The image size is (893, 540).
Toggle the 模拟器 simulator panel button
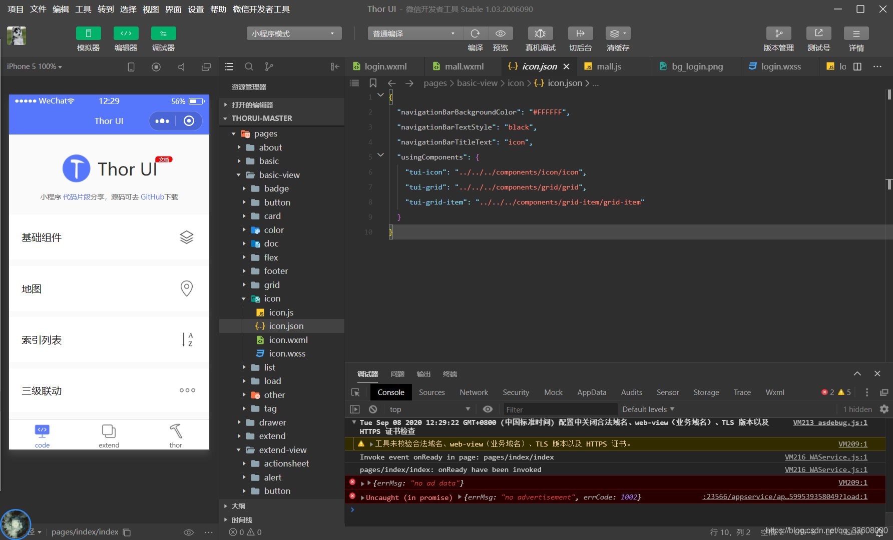88,33
